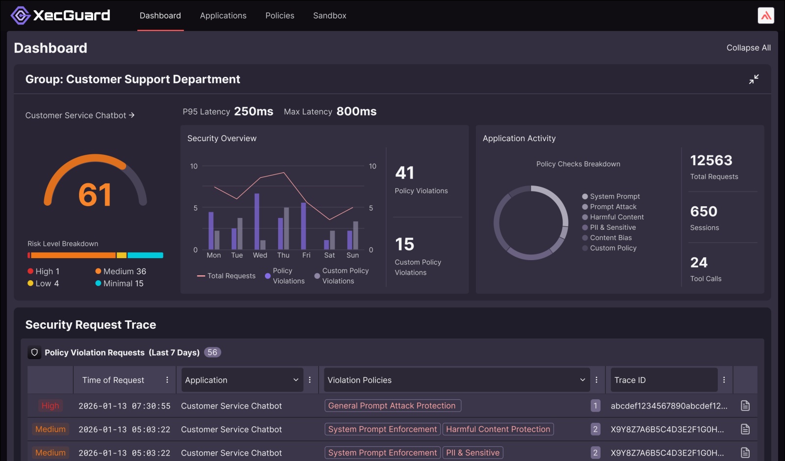Open the Policies tab
Screen dimensions: 785x461
[x=280, y=15]
